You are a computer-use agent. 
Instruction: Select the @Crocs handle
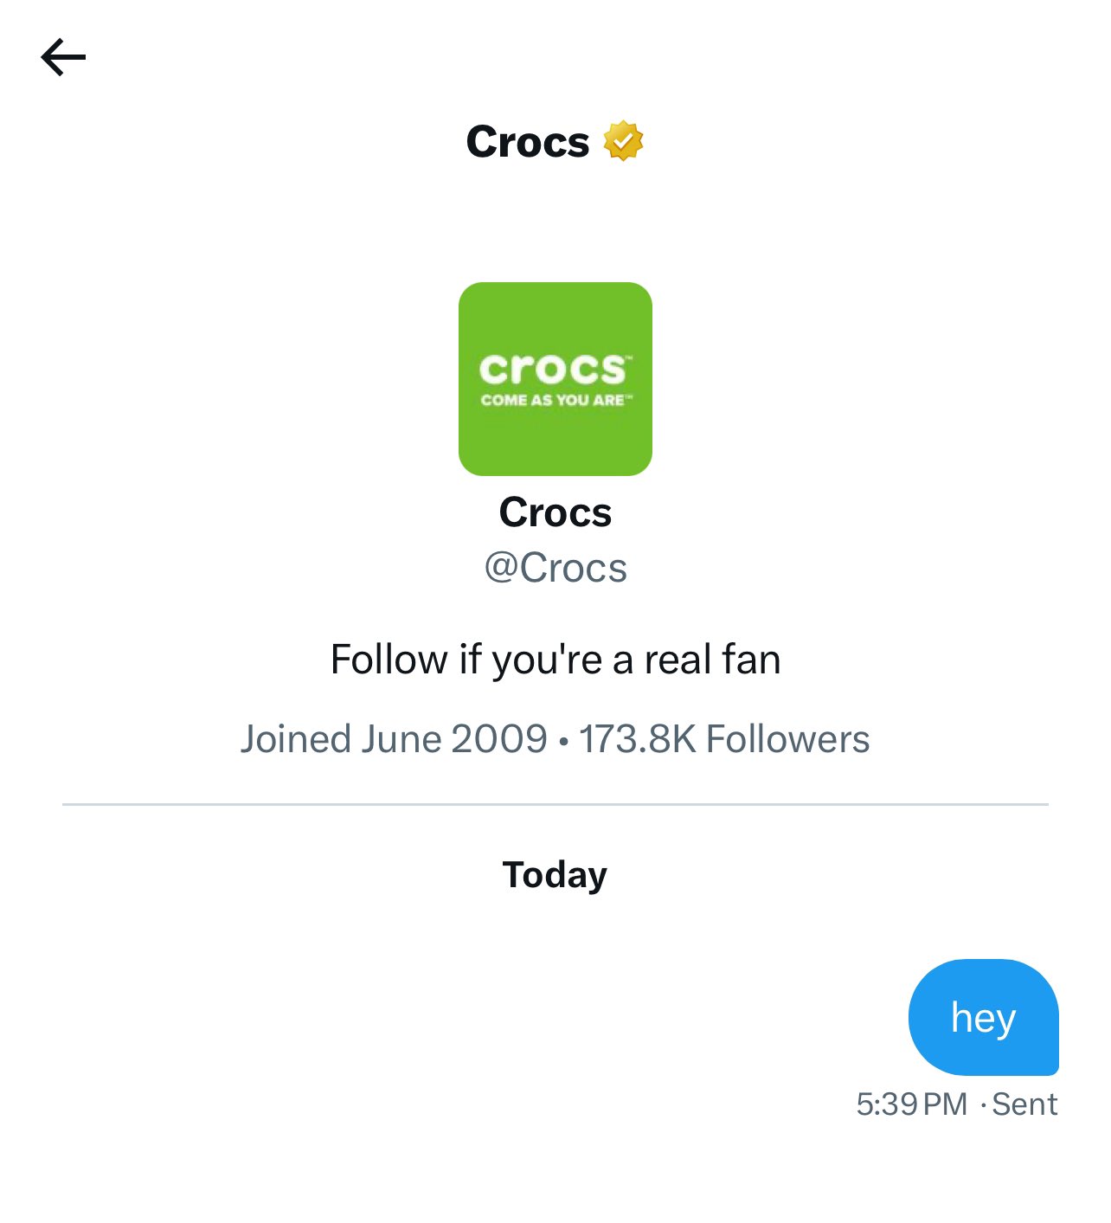555,569
